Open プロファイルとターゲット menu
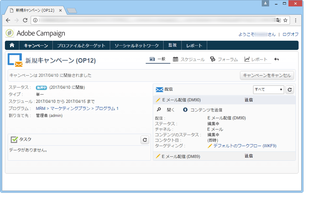The width and height of the screenshot is (313, 202). coord(81,46)
